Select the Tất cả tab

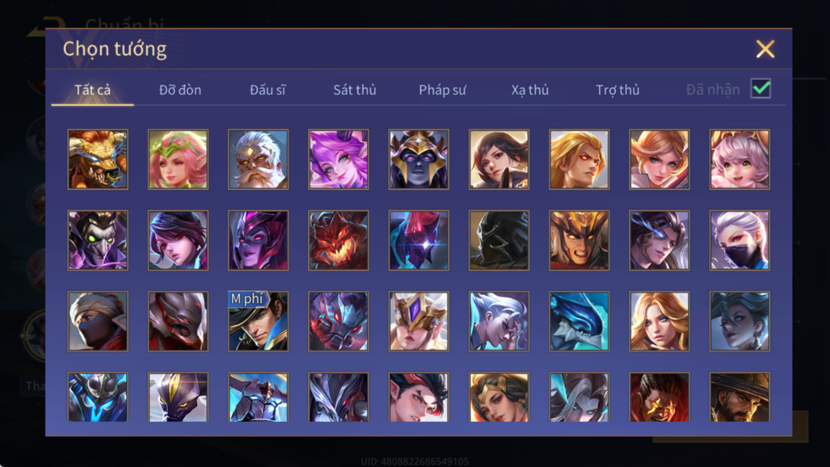[92, 90]
